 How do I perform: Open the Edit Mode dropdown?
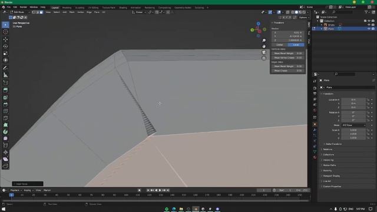coord(19,12)
